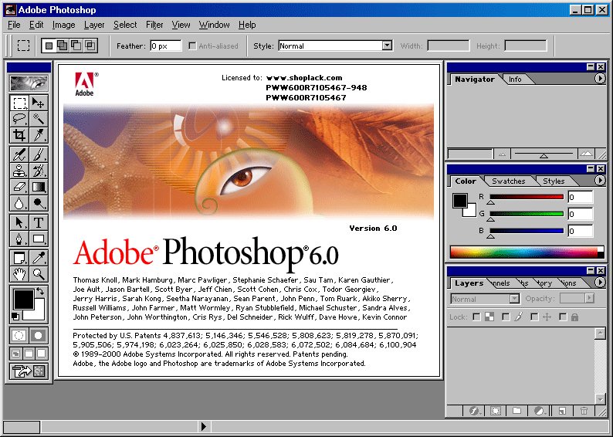Choose the Lasso tool
Viewport: 613px width, 437px height.
(x=19, y=118)
